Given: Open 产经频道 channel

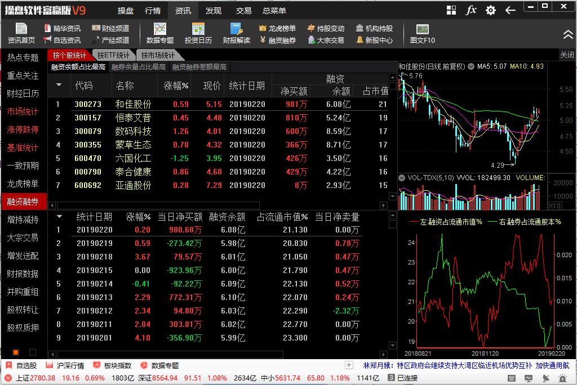Looking at the screenshot, I should pyautogui.click(x=110, y=40).
